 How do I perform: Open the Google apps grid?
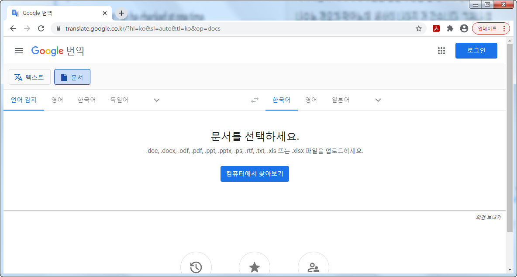pos(441,51)
